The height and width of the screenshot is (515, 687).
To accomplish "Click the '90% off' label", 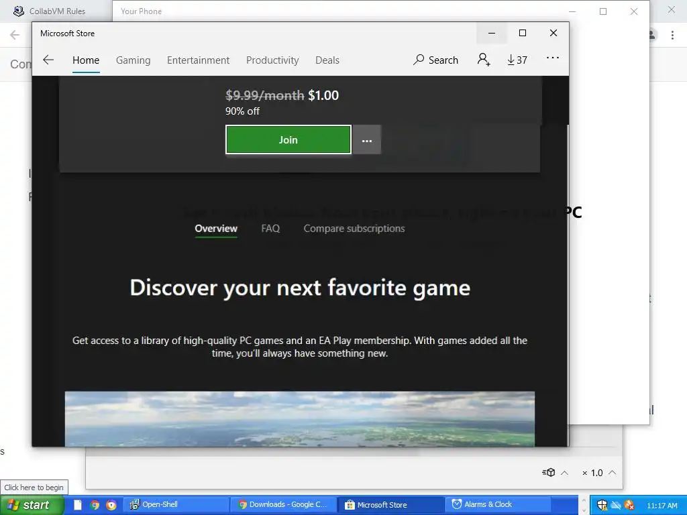I will point(242,111).
